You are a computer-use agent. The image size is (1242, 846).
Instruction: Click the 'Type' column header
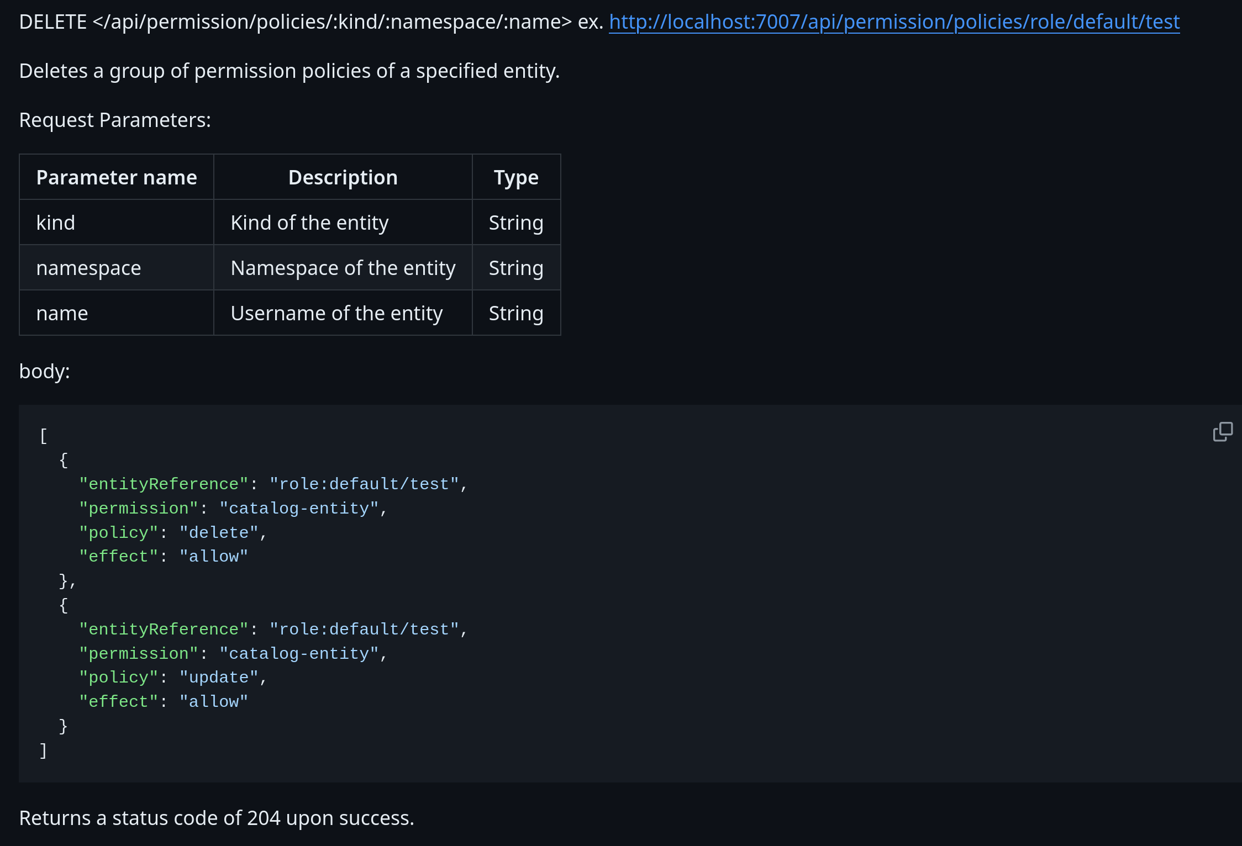point(516,178)
